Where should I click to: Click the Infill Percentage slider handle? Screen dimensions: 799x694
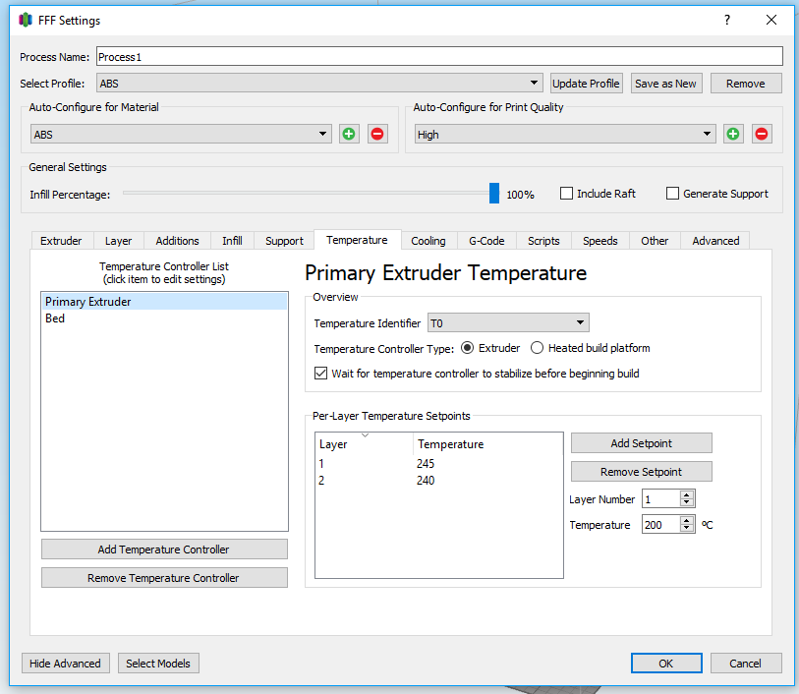tap(493, 193)
